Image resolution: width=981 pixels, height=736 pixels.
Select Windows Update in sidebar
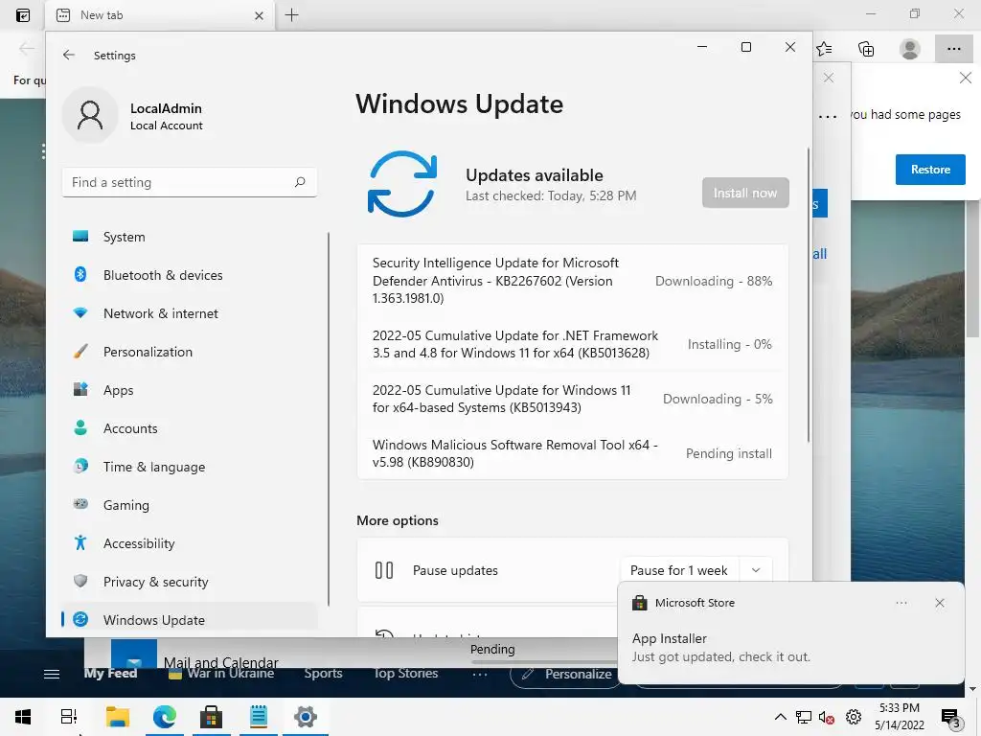[189, 620]
